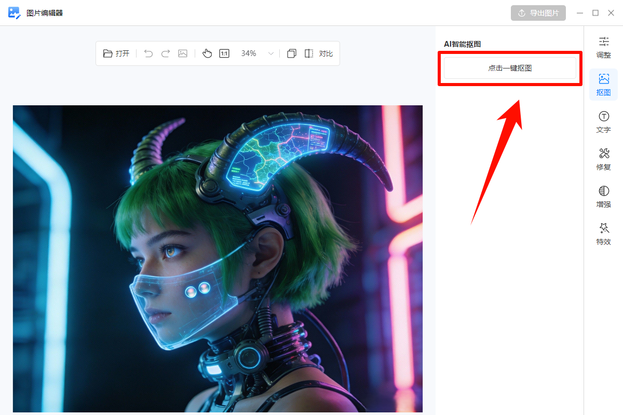Open the 调整 adjustment panel
The width and height of the screenshot is (623, 415).
(603, 47)
